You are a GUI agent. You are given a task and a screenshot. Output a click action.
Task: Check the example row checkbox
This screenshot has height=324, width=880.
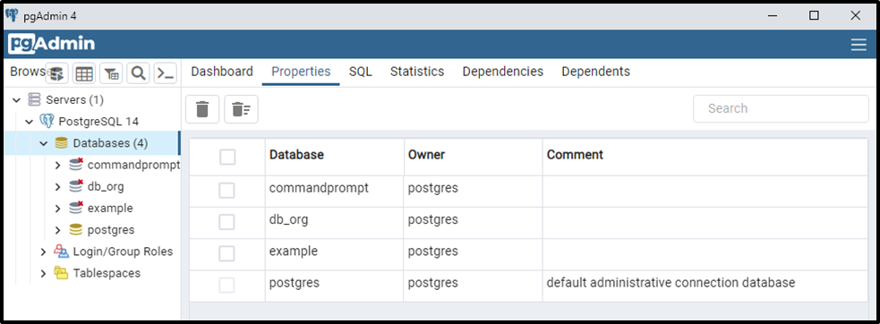226,254
